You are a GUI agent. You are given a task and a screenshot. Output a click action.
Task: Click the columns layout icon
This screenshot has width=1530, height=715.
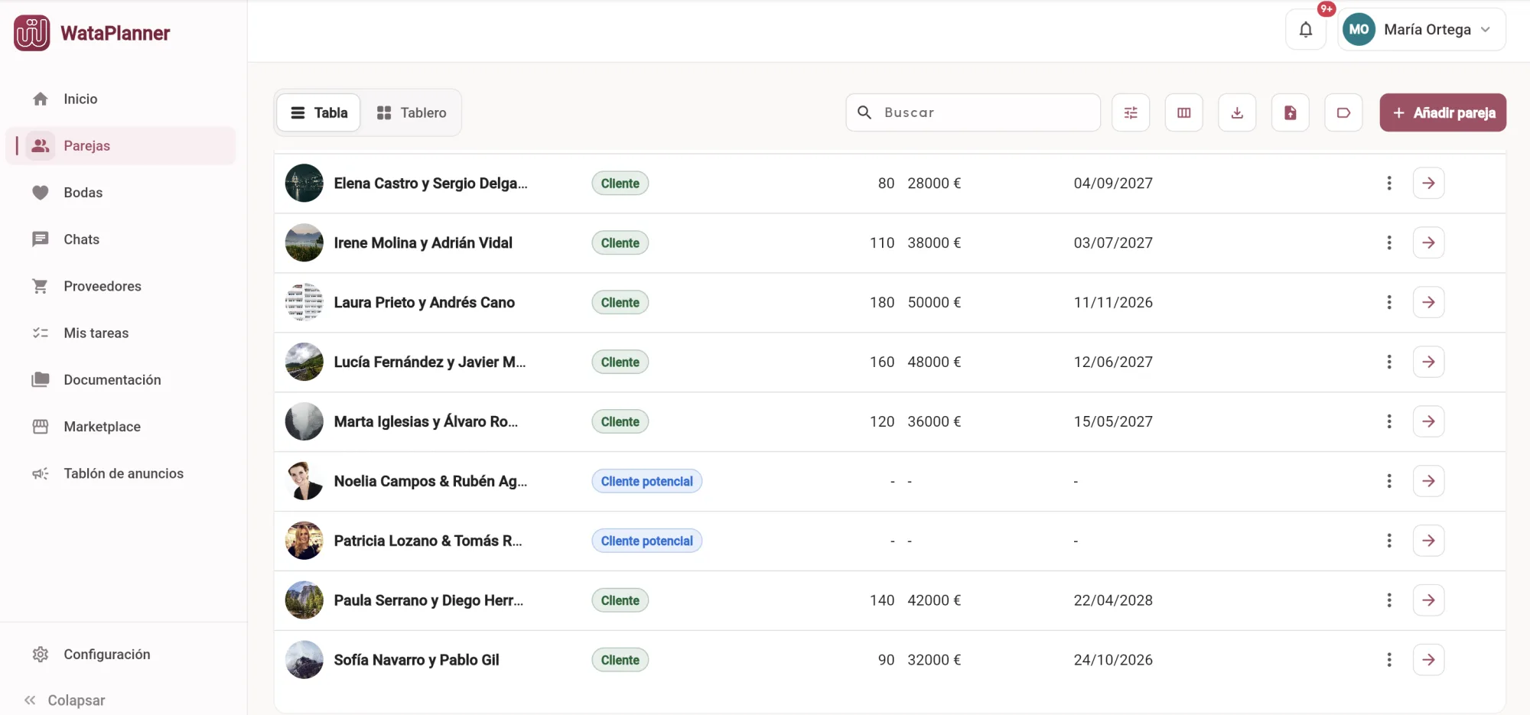coord(1184,112)
